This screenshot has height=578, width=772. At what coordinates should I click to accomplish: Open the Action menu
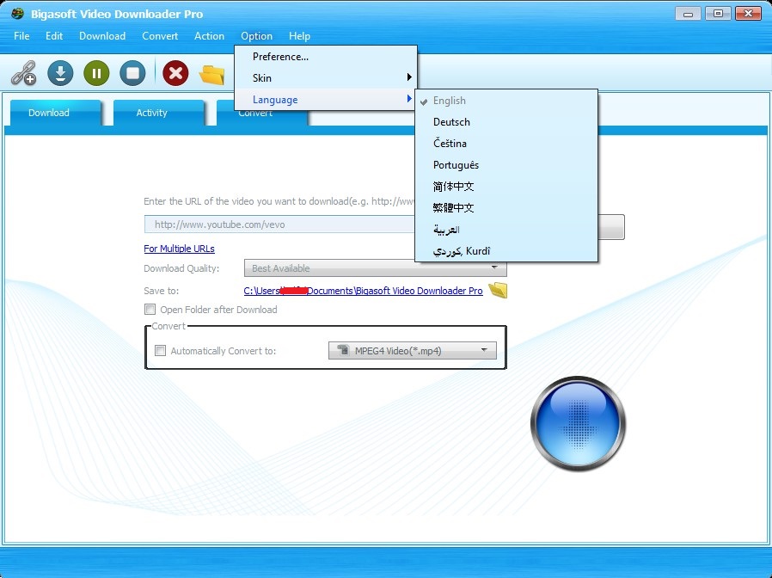tap(209, 36)
